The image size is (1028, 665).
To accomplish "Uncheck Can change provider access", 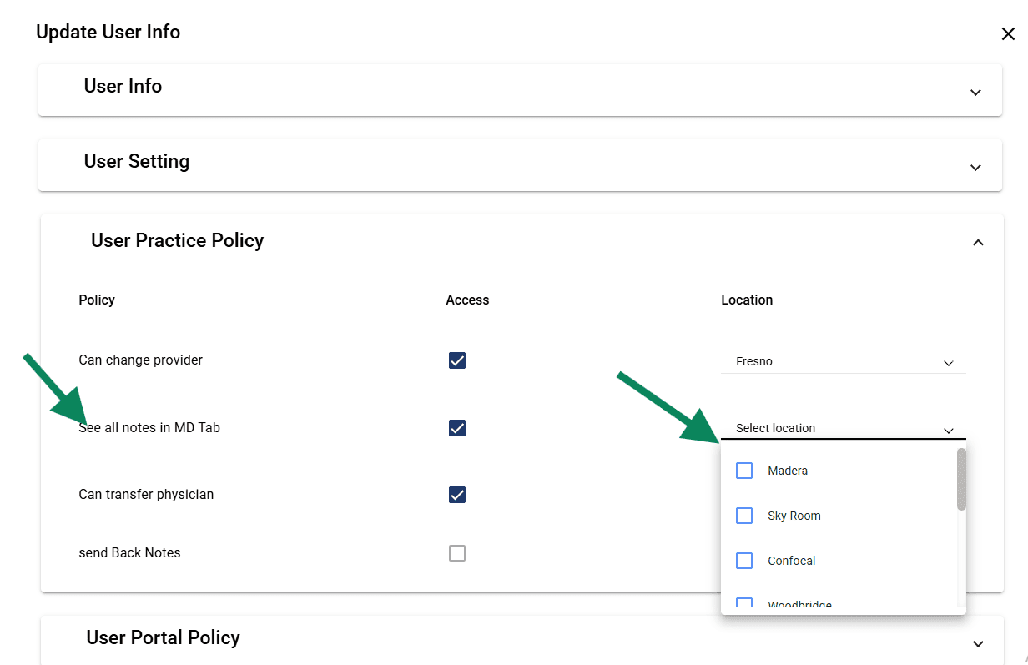I will [x=456, y=360].
